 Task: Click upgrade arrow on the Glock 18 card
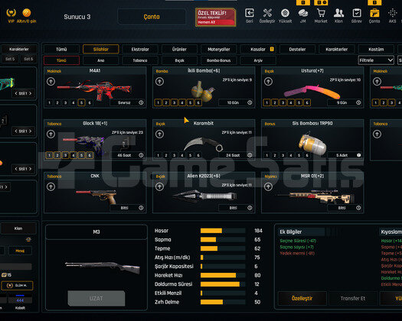51,135
